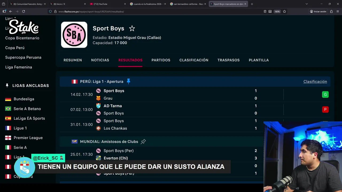Open the sidebar toggle icon left of Back
The width and height of the screenshot is (342, 192).
[x=4, y=11]
